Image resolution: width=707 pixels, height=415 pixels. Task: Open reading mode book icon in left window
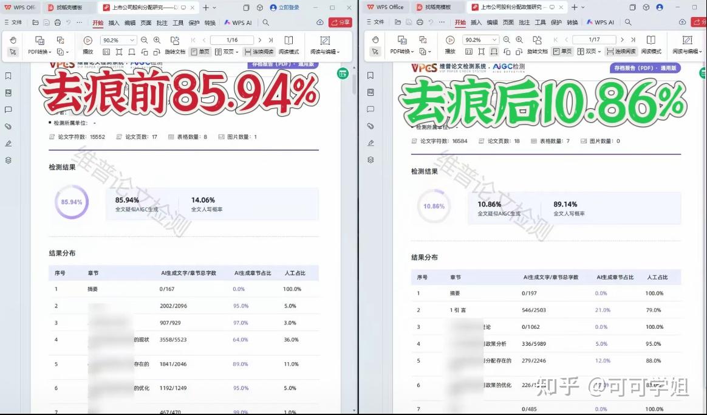(289, 40)
